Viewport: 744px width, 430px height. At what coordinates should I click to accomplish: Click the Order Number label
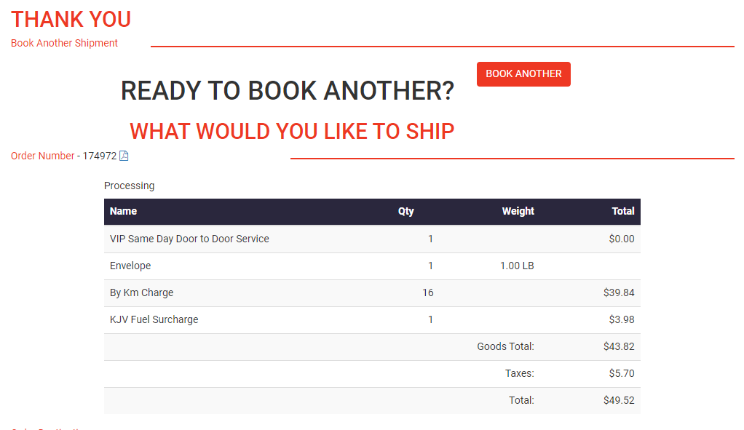pos(42,156)
